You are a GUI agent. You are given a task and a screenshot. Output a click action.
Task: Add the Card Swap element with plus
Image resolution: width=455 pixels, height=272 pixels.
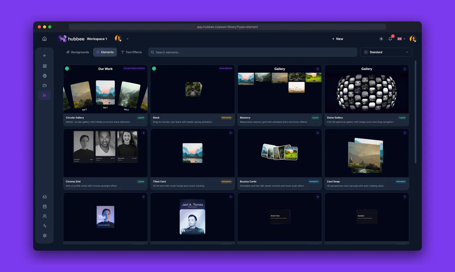point(405,133)
